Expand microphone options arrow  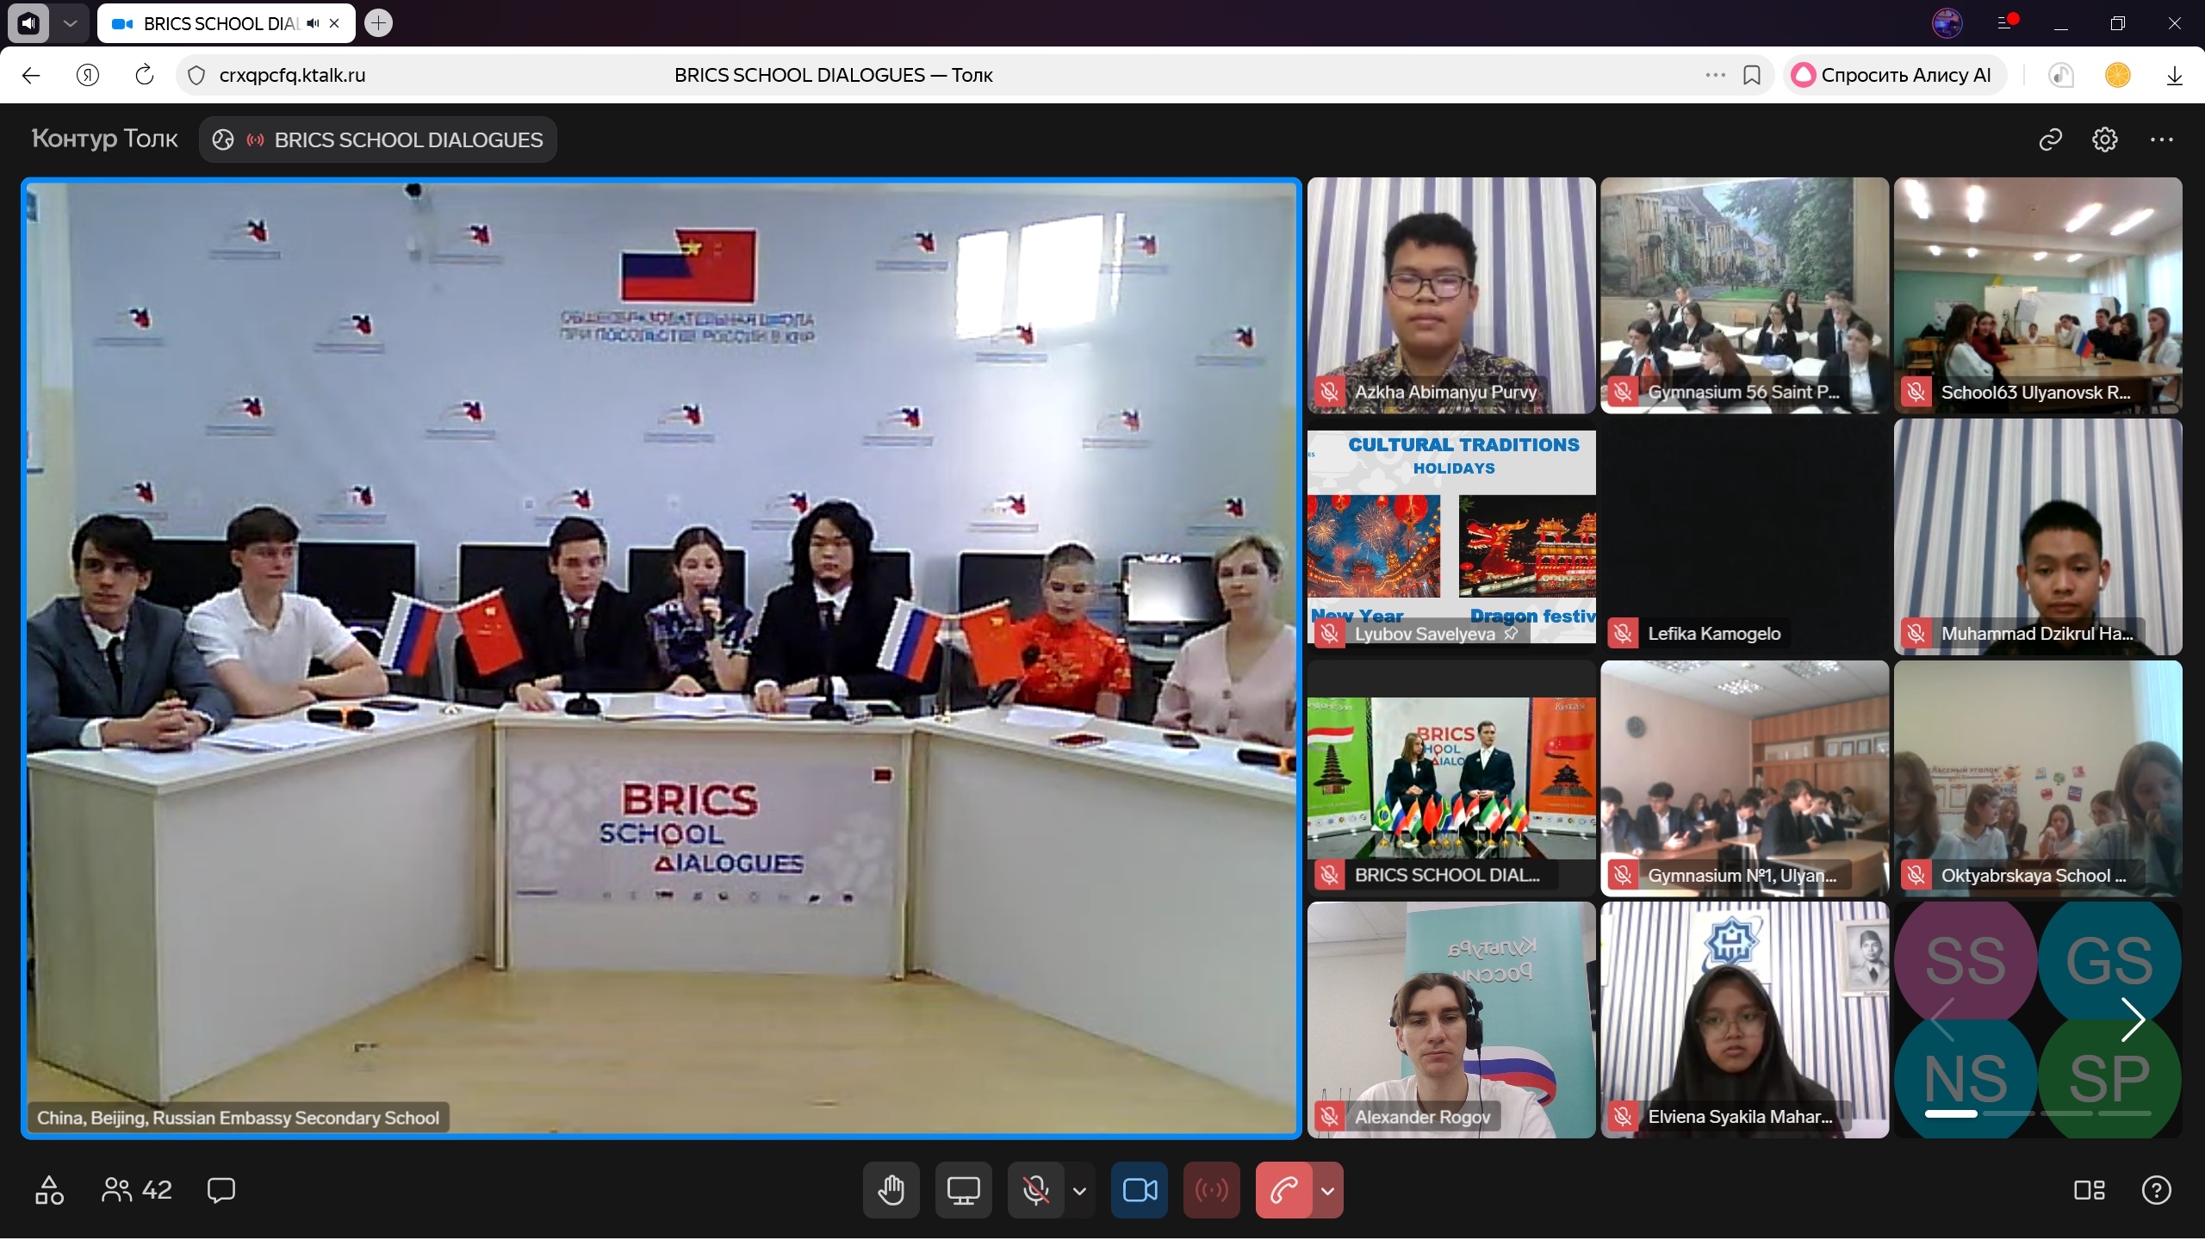click(x=1079, y=1191)
